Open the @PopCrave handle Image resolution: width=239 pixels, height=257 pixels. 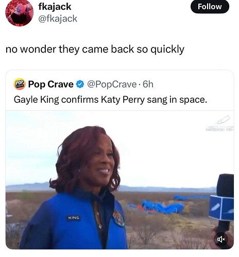112,84
